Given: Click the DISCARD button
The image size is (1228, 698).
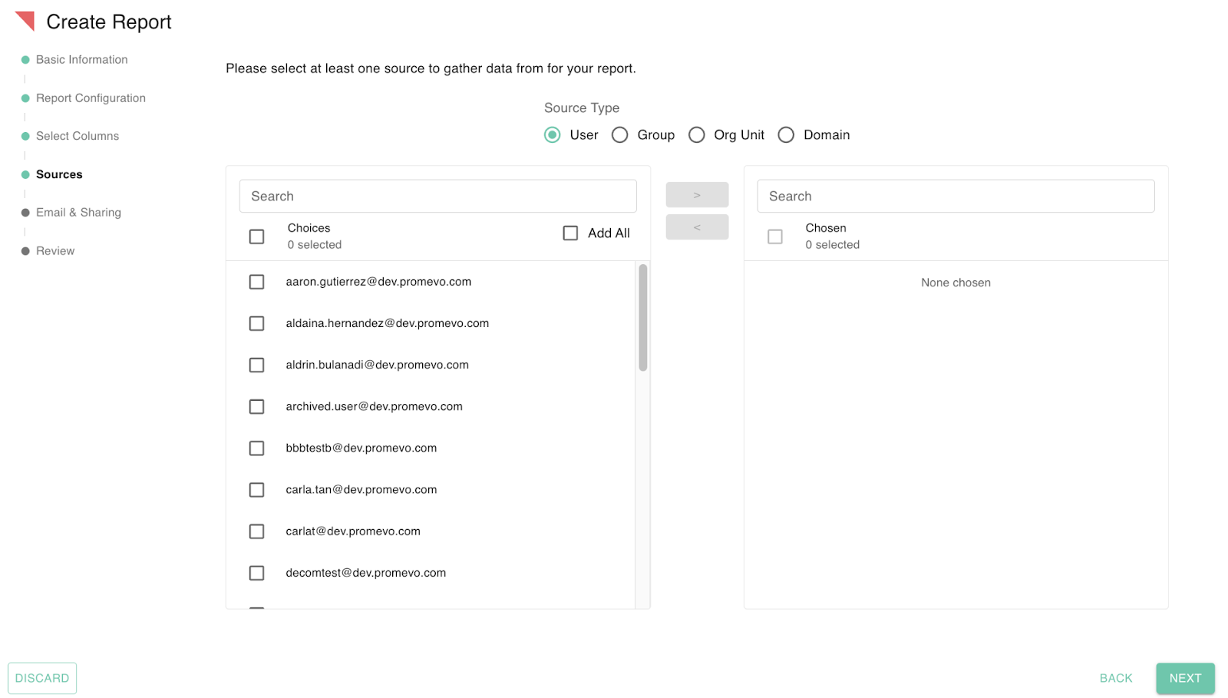Looking at the screenshot, I should coord(41,678).
